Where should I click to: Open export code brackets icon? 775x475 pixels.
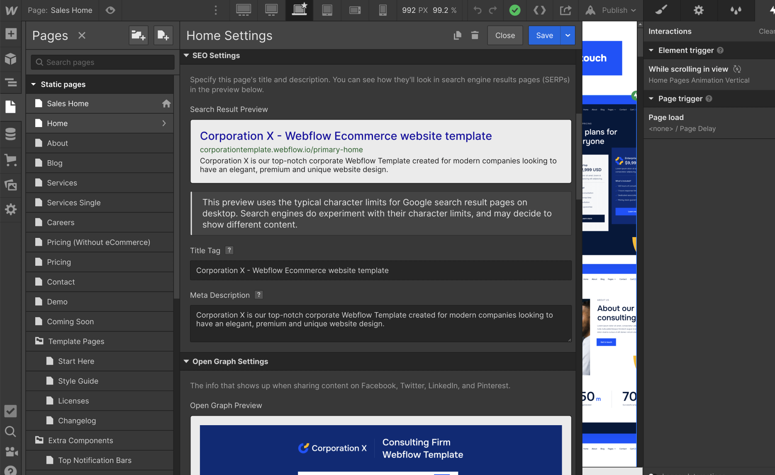[x=539, y=10]
